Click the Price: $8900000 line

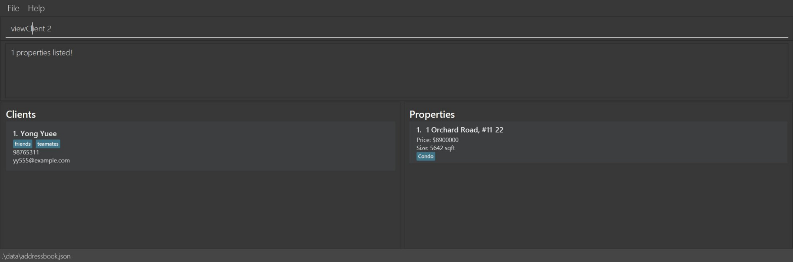[437, 140]
